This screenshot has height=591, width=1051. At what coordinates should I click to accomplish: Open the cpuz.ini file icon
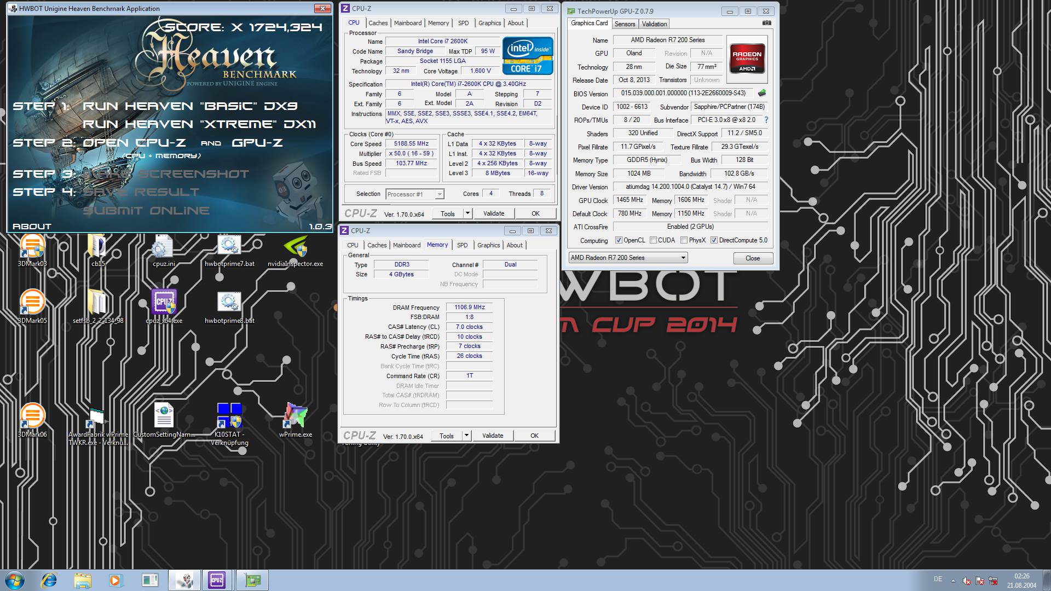(x=164, y=250)
